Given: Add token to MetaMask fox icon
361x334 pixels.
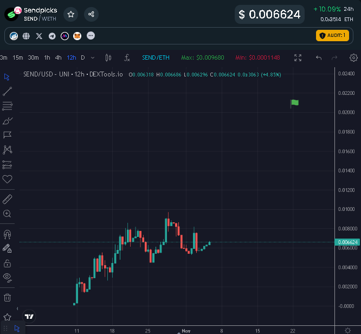Looking at the screenshot, I should 77,36.
